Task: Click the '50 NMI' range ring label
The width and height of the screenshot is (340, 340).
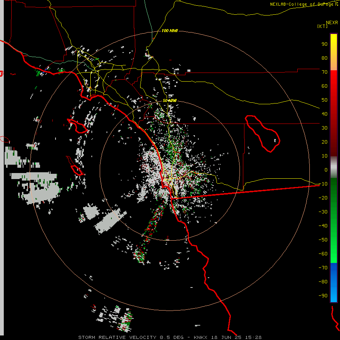Action: (x=170, y=100)
